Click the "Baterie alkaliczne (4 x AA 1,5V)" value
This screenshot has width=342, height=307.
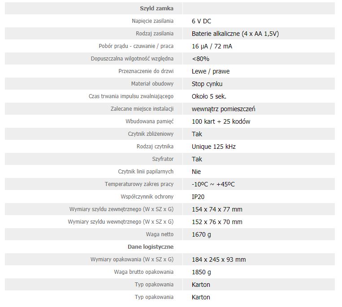click(x=235, y=34)
